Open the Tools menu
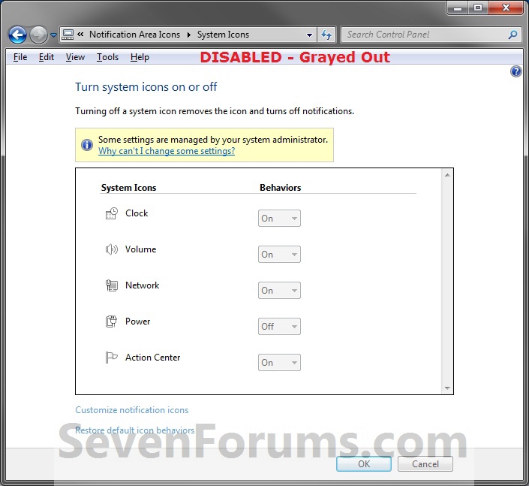 click(x=107, y=57)
